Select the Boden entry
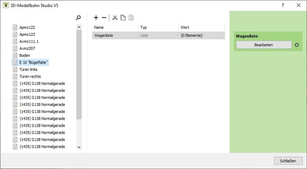This screenshot has width=307, height=169. [x=25, y=55]
